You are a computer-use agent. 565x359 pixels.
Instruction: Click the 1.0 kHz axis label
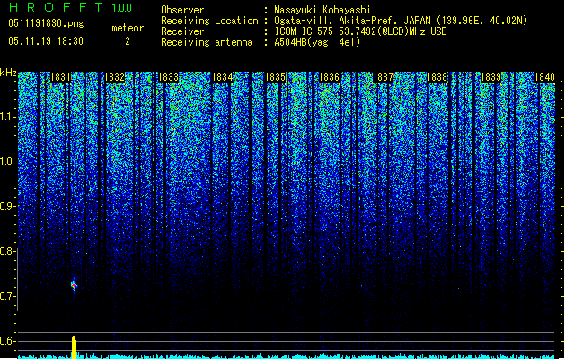(7, 162)
